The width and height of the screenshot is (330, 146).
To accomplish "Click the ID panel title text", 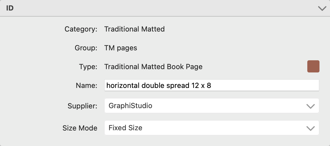I will pyautogui.click(x=10, y=8).
